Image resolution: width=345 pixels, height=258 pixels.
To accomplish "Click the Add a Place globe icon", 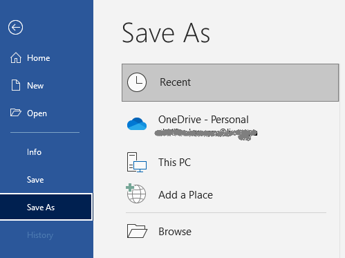I will [x=136, y=194].
